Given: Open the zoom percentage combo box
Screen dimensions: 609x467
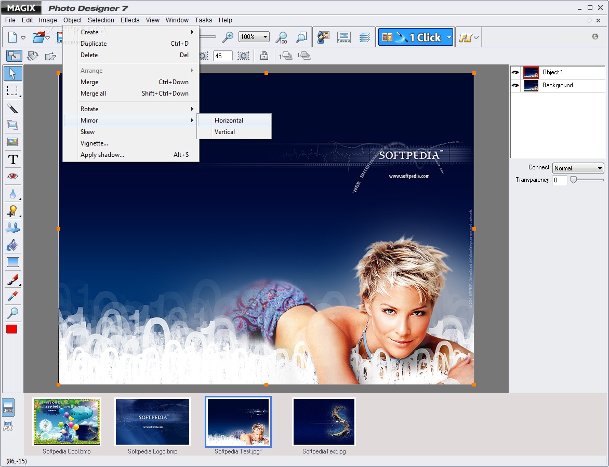Looking at the screenshot, I should (254, 37).
